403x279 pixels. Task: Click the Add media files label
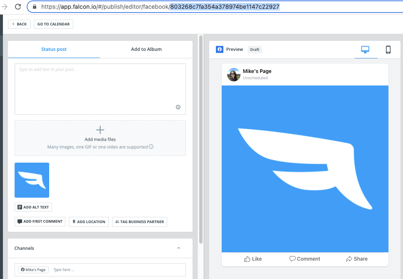tap(100, 139)
